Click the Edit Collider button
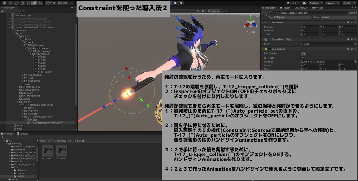Image resolution: width=358 pixels, height=181 pixels. pos(303,53)
